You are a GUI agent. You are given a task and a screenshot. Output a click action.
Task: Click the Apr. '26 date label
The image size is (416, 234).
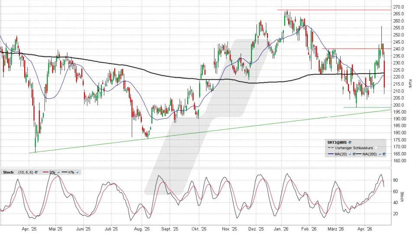[x=364, y=229]
